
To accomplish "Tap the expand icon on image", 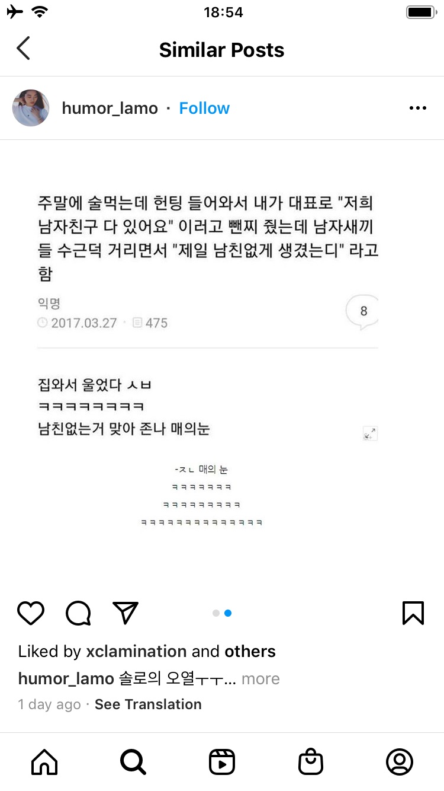I will 370,433.
